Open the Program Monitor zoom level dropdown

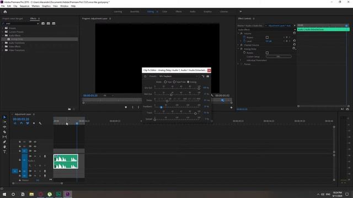[108, 95]
